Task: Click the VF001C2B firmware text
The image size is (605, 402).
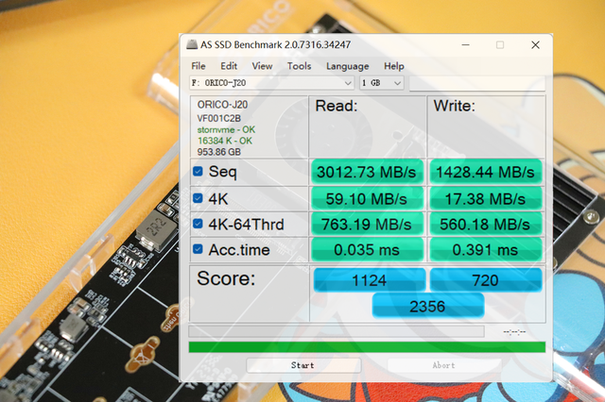Action: point(218,118)
